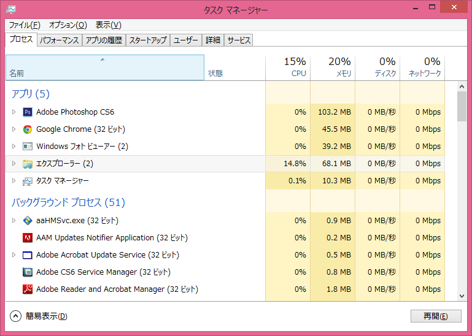Click the vertical scrollbar thumb
The width and height of the screenshot is (472, 336).
click(462, 107)
